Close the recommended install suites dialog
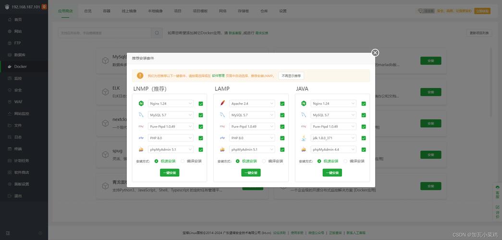Image resolution: width=502 pixels, height=240 pixels. [375, 53]
